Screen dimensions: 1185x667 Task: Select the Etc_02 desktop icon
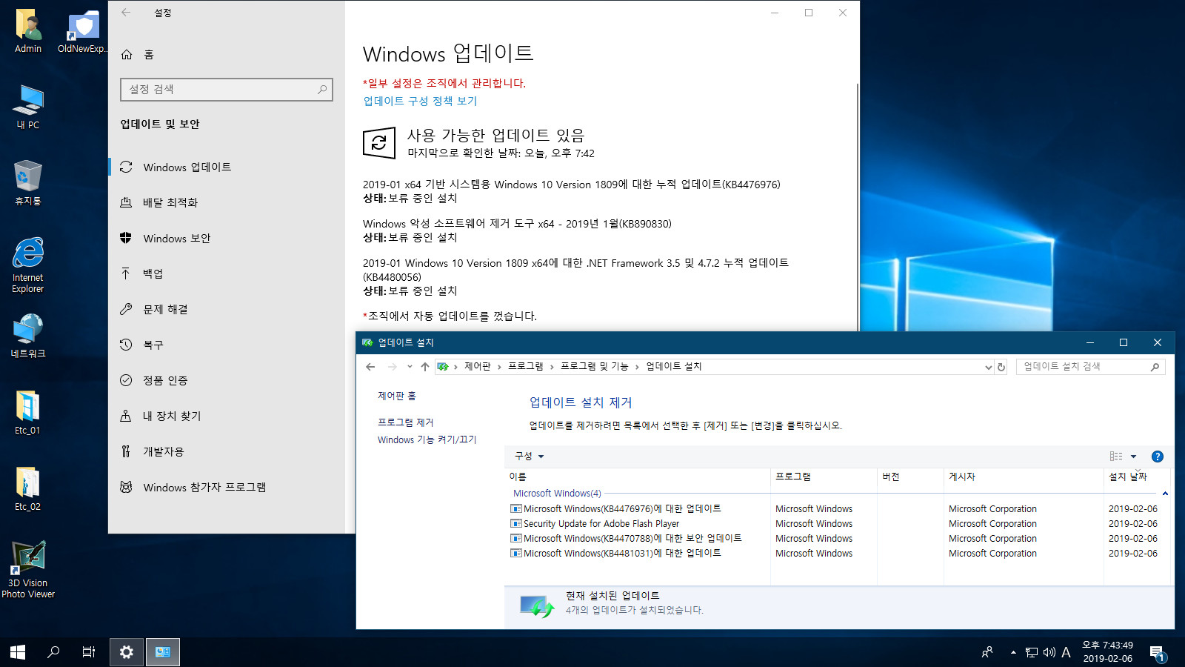(x=28, y=489)
